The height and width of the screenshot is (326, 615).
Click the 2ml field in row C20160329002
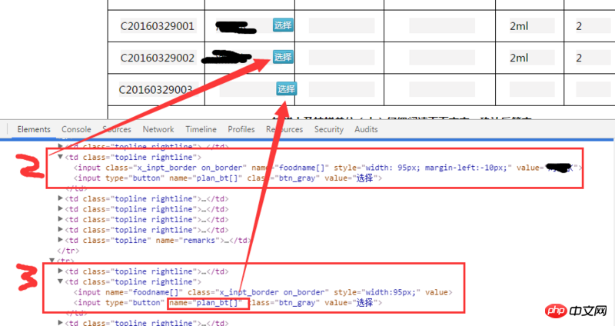click(532, 58)
